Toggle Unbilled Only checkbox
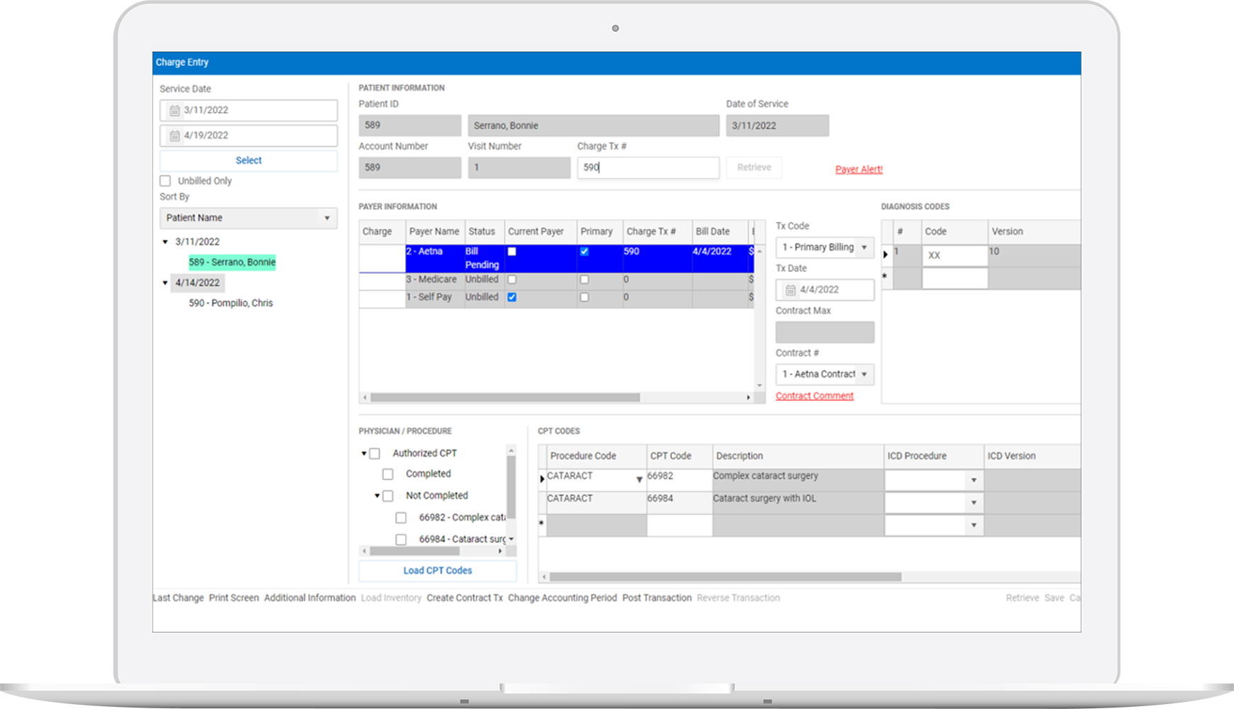 165,181
